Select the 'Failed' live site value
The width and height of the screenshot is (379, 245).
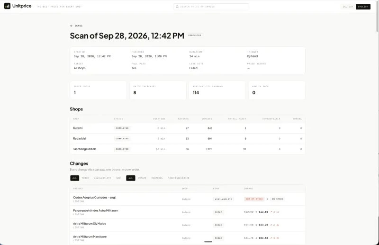(x=193, y=68)
